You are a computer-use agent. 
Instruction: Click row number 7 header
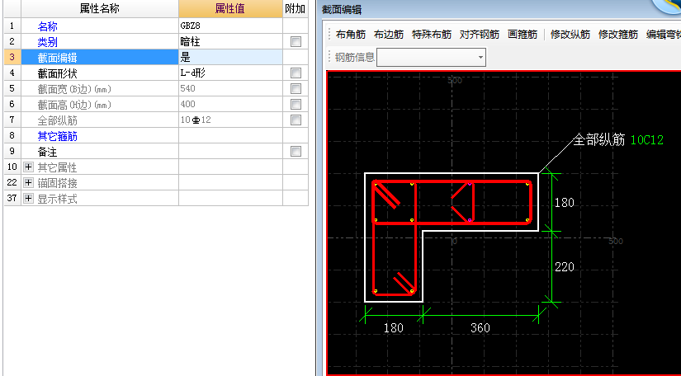[x=12, y=120]
